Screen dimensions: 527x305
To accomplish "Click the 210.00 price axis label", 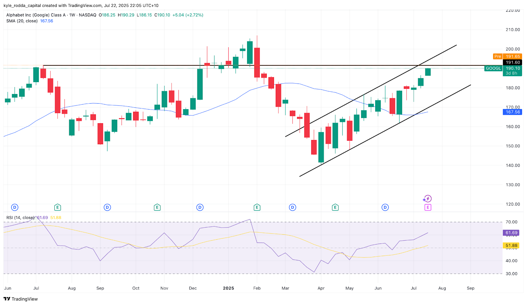I will click(x=513, y=30).
